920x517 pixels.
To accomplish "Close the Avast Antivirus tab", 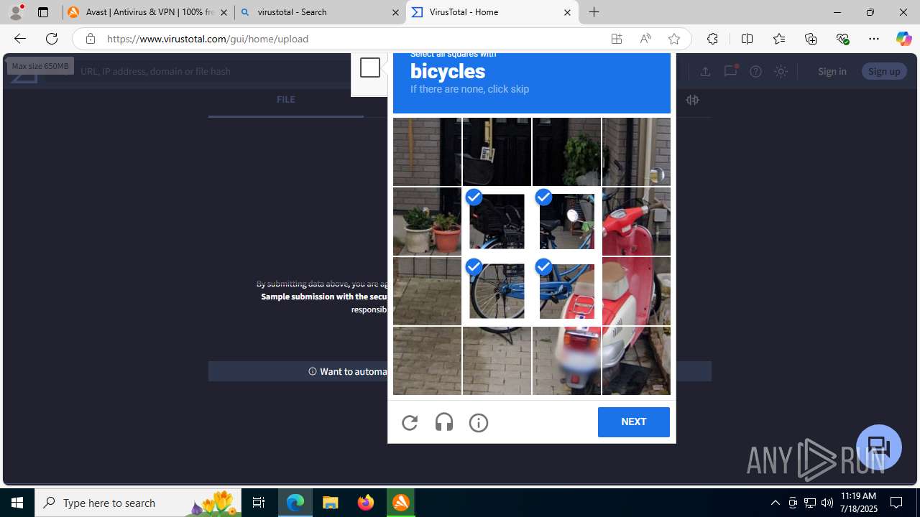I will [x=224, y=12].
